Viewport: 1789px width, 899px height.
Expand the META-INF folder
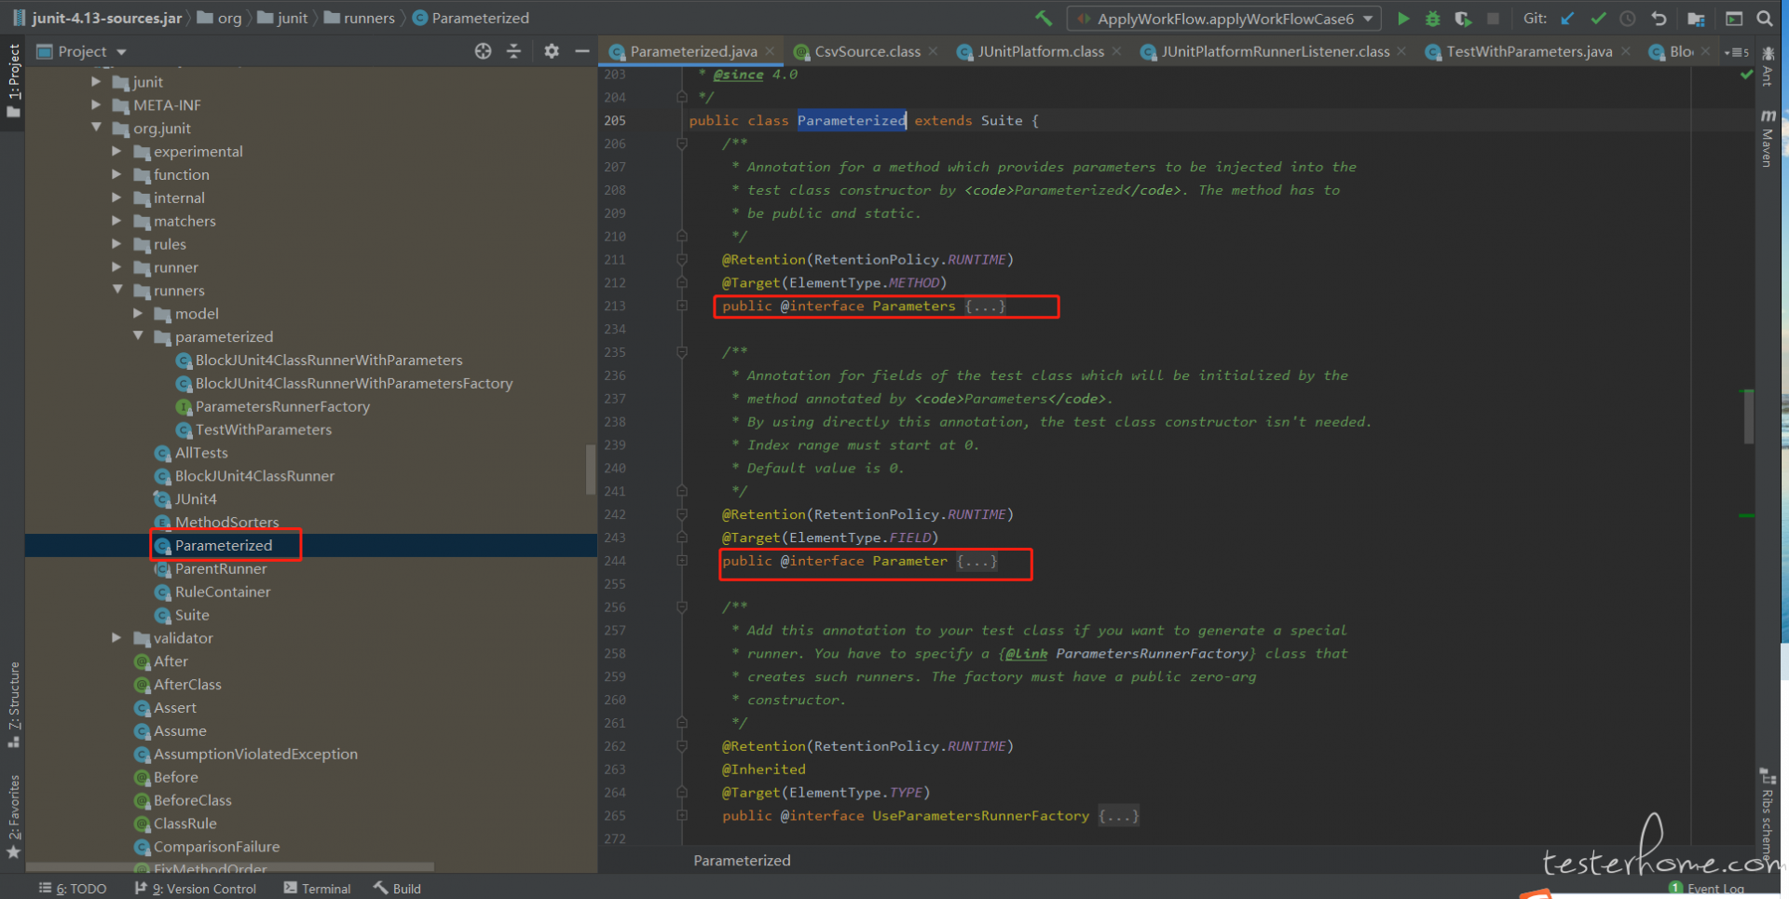tap(96, 105)
